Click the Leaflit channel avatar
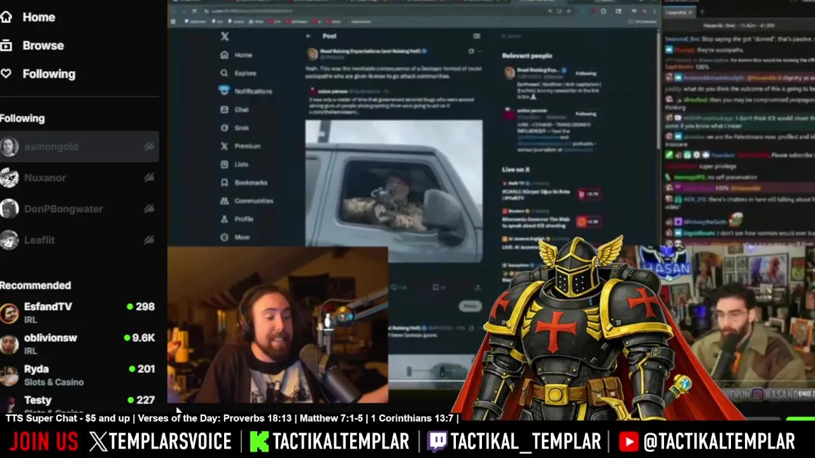 point(9,240)
